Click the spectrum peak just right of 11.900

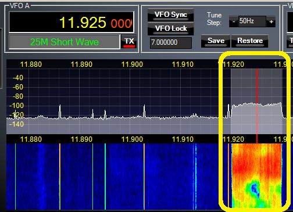coord(144,111)
